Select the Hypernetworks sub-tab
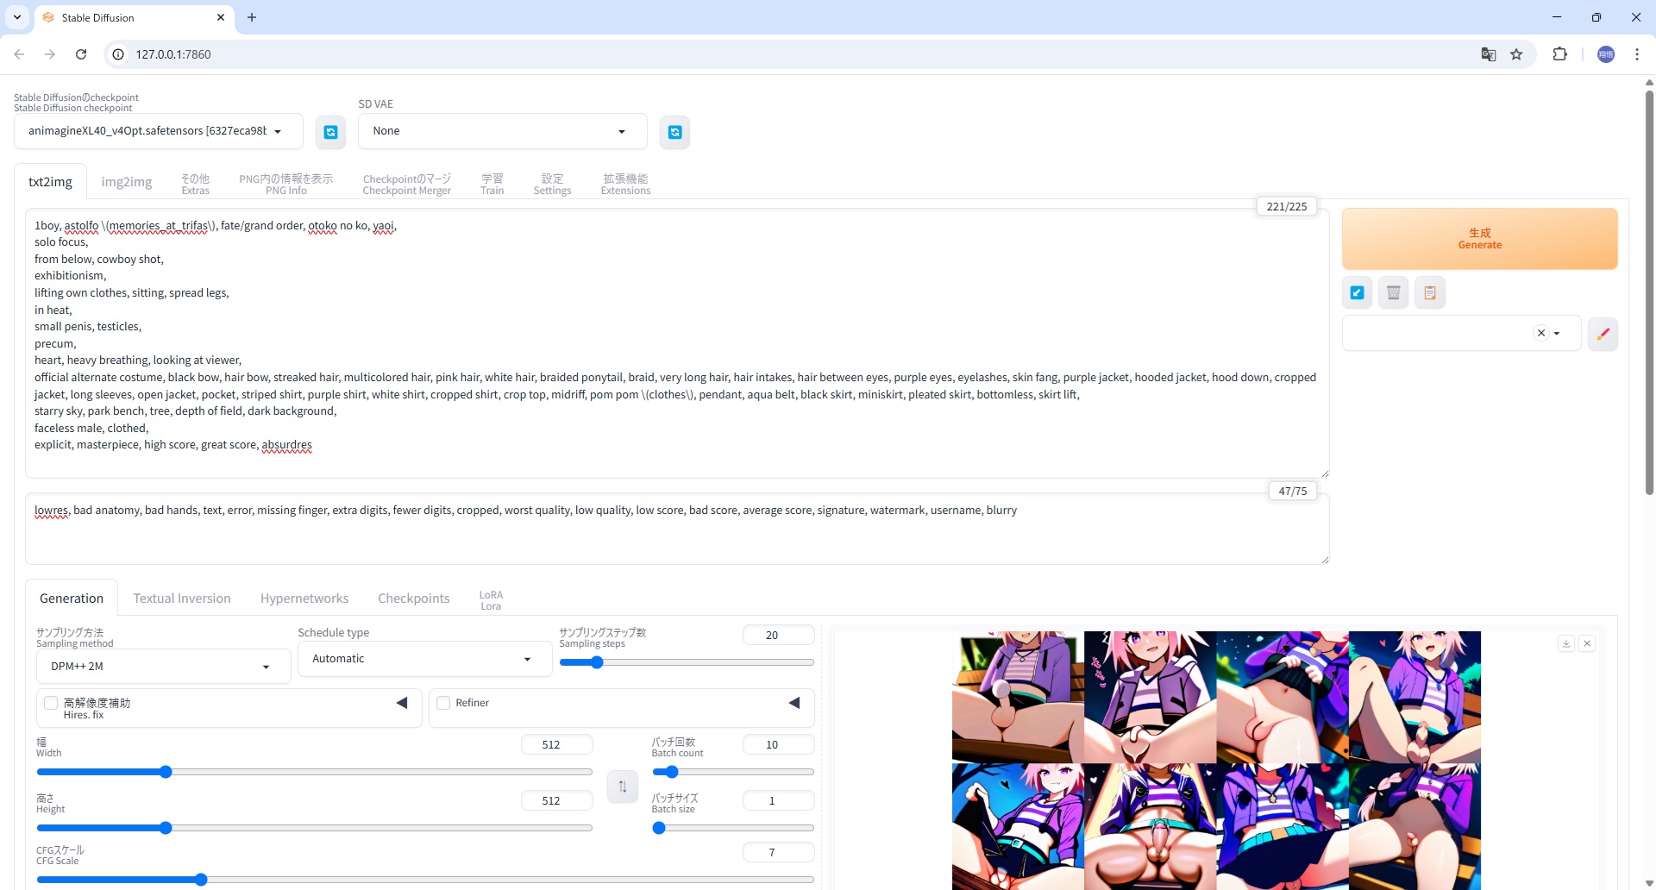Viewport: 1656px width, 890px height. point(304,599)
